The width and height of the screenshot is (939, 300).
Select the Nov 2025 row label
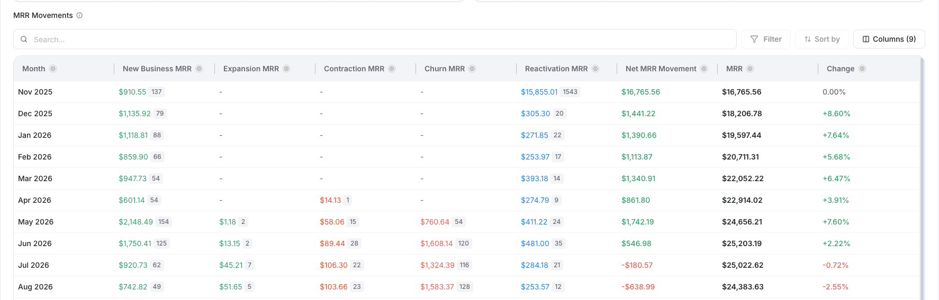35,92
